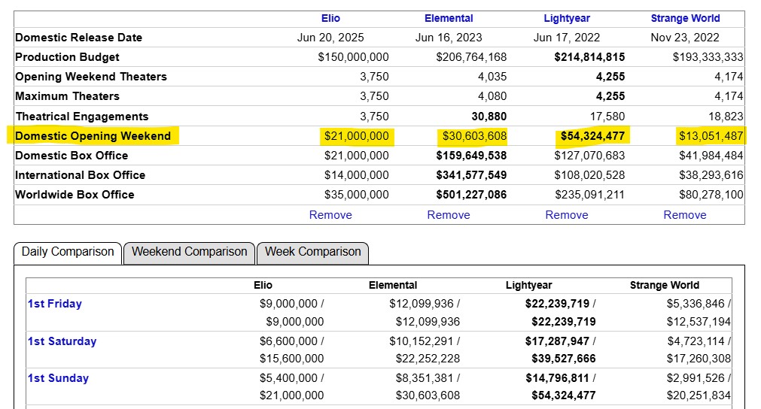Viewport: 761px width, 409px height.
Task: Click the Domestic Release Date label
Action: [x=78, y=38]
